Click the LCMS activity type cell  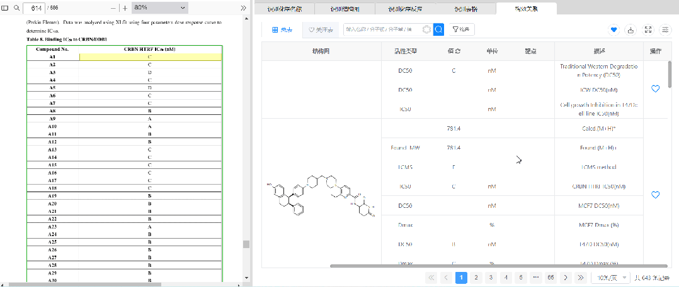(x=405, y=167)
